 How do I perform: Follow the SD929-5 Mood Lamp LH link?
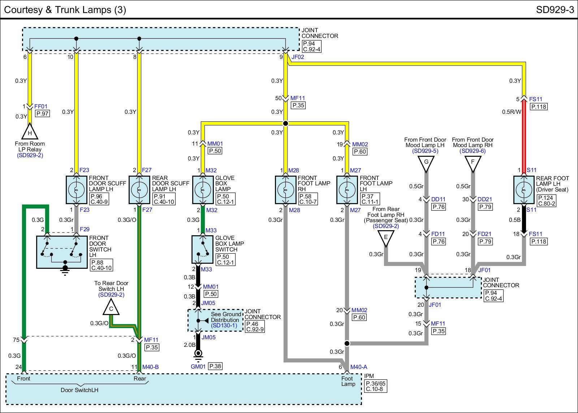tap(426, 151)
